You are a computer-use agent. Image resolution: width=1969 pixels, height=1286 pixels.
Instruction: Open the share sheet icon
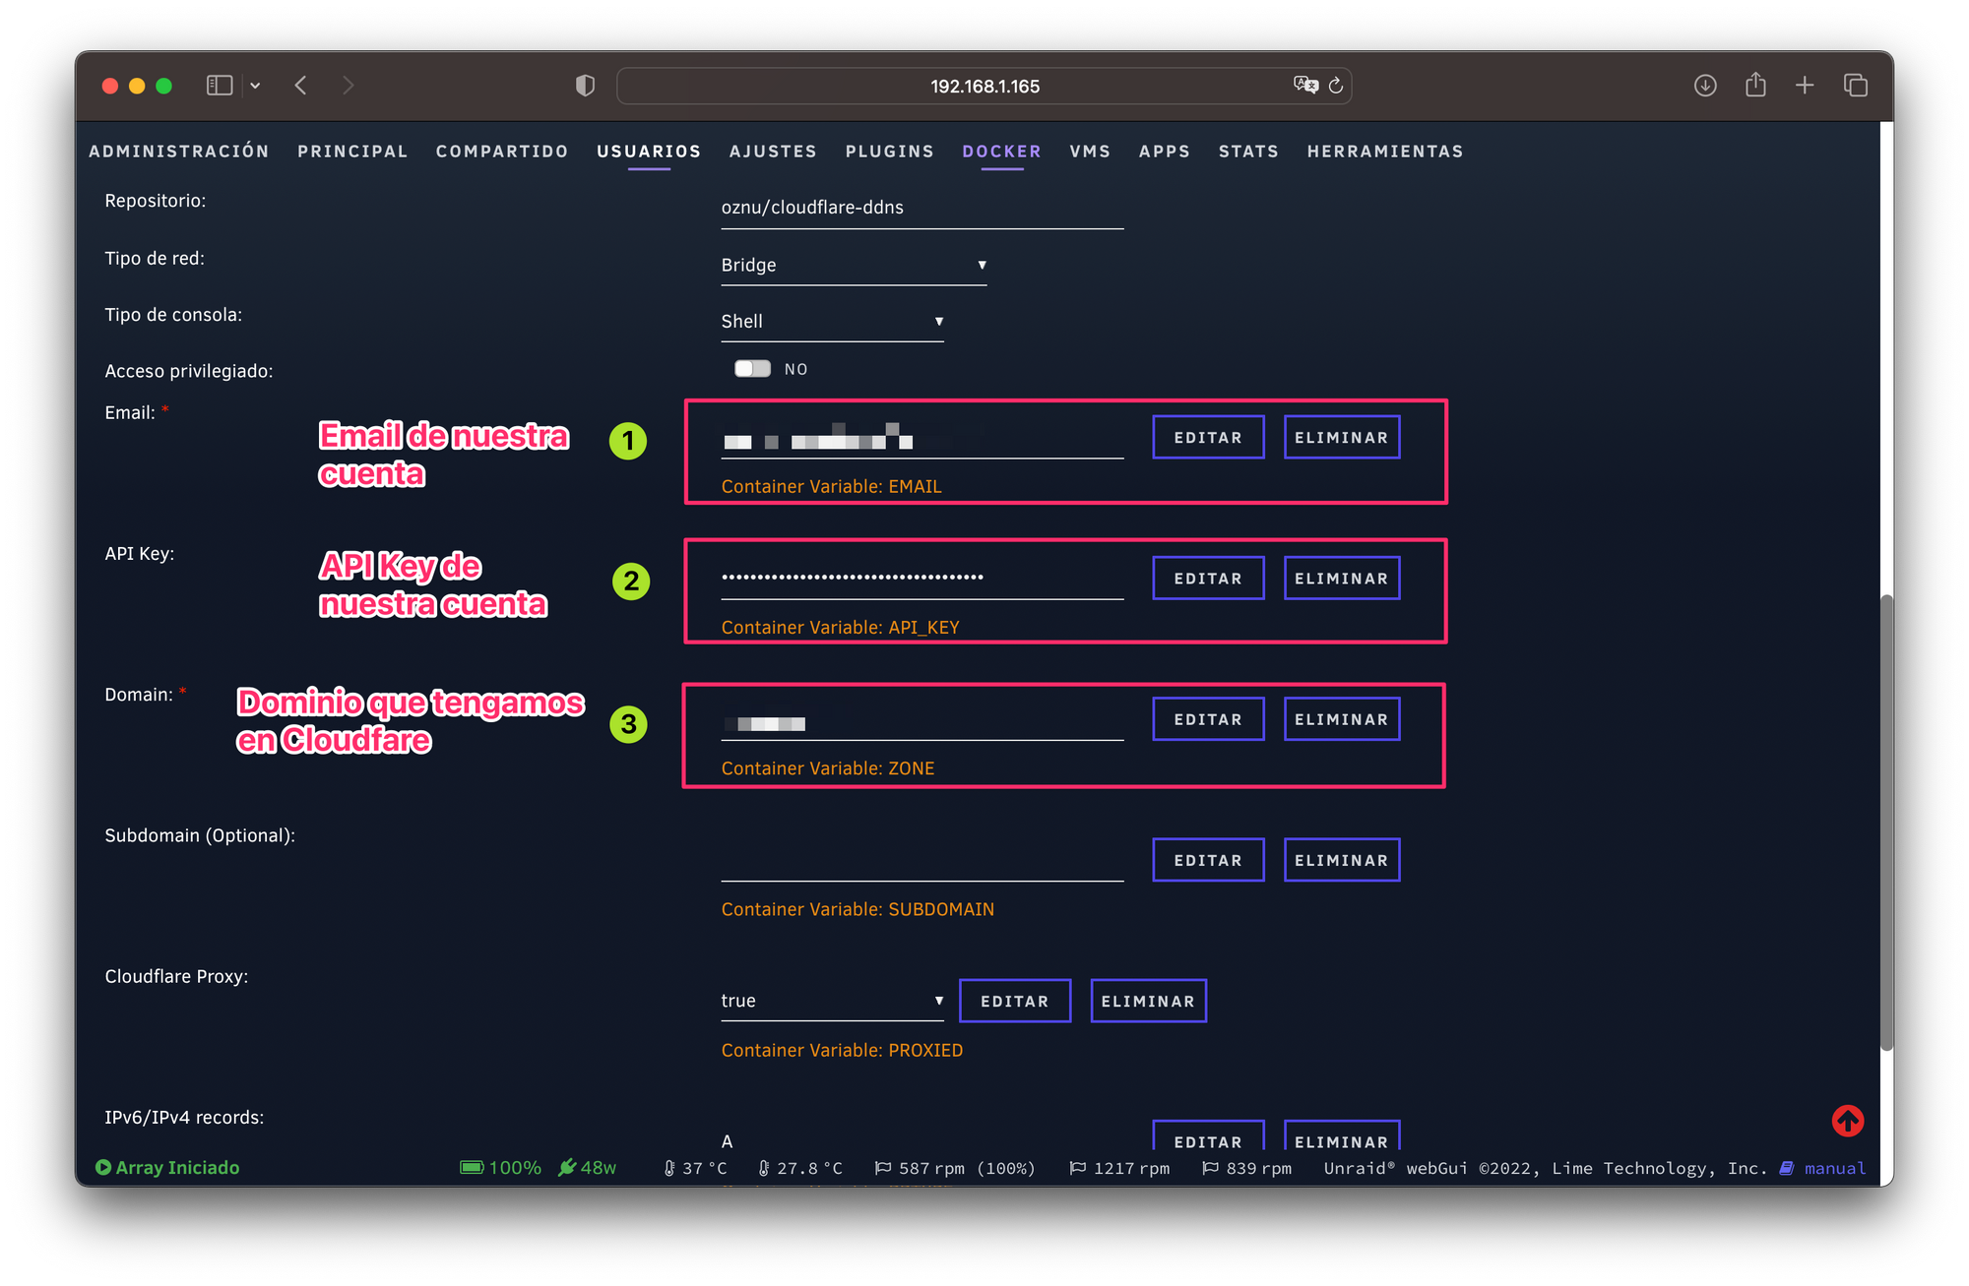(1755, 85)
